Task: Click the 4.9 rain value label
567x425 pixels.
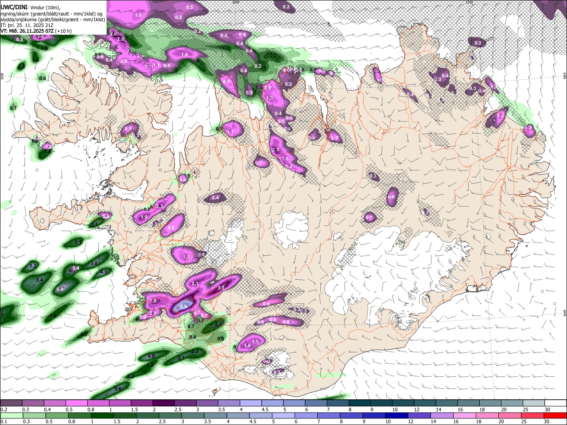Action: (x=104, y=272)
